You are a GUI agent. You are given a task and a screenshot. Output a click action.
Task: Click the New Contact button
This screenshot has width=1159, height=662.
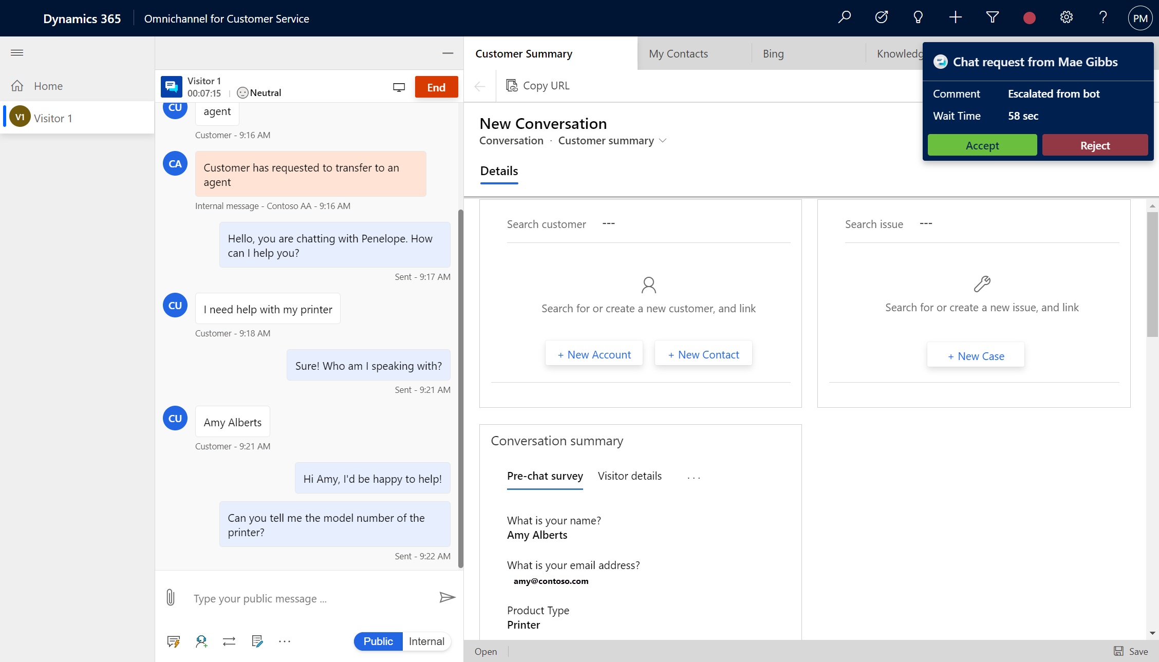703,354
